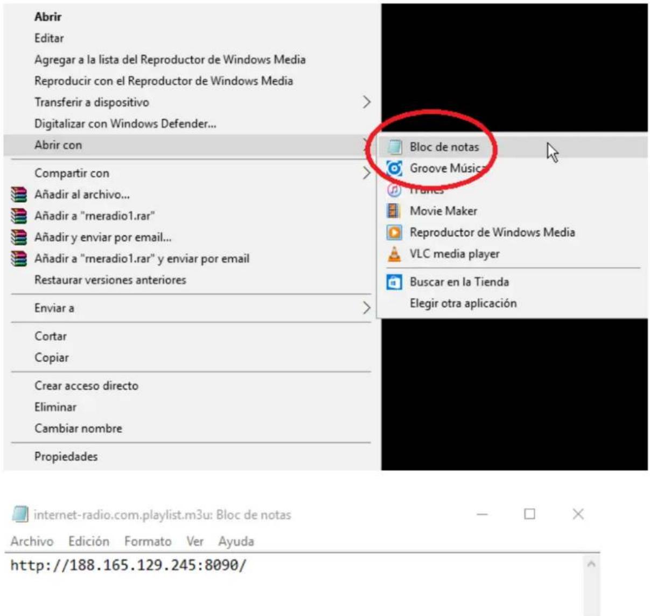
Task: Open with VLC media player
Action: pos(455,254)
